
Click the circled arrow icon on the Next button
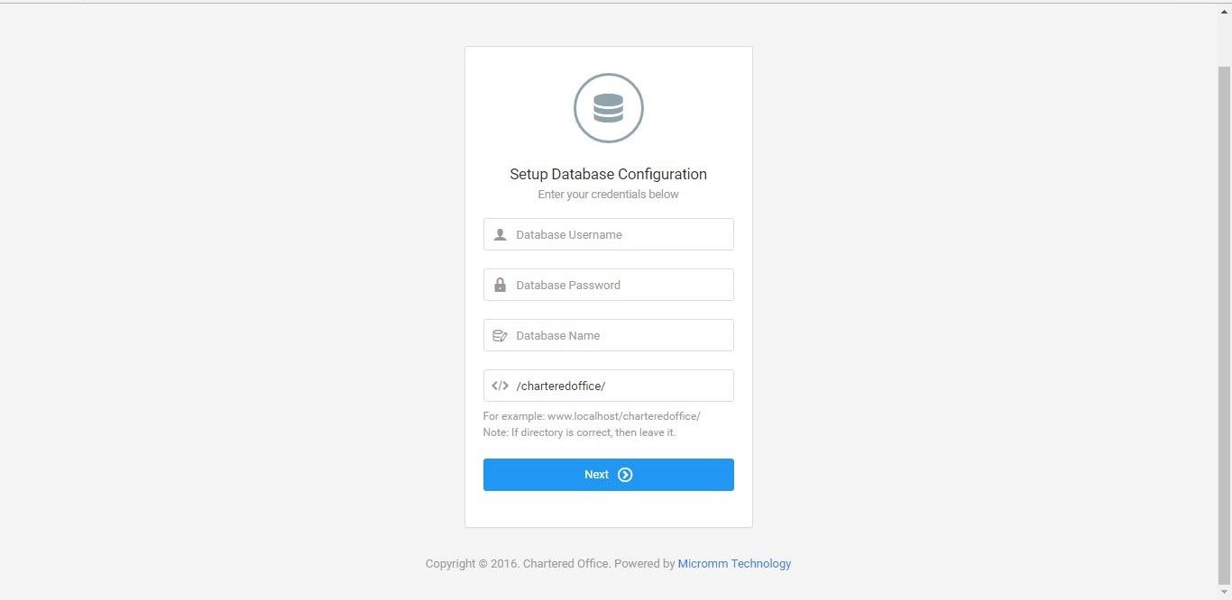point(625,475)
